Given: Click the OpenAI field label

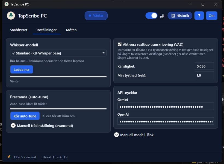Looking at the screenshot, I should pyautogui.click(x=123, y=114).
